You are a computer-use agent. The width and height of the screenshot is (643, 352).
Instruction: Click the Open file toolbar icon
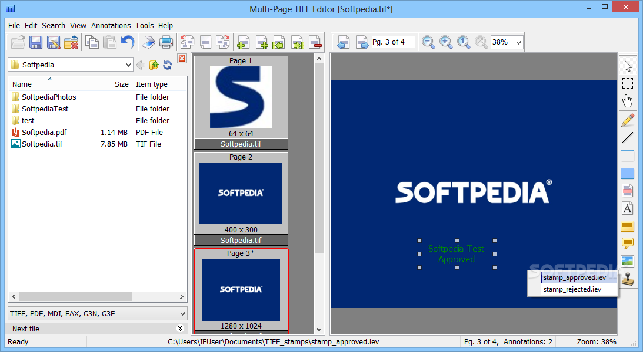point(18,42)
